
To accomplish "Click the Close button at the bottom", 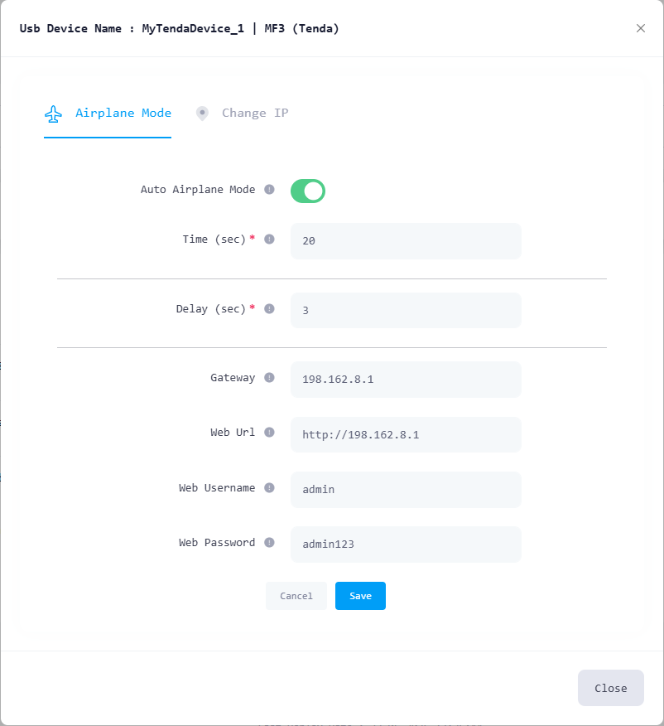I will click(610, 688).
